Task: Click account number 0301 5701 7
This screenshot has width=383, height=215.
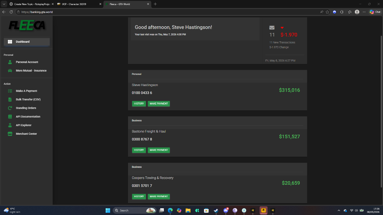Action: coord(142,186)
